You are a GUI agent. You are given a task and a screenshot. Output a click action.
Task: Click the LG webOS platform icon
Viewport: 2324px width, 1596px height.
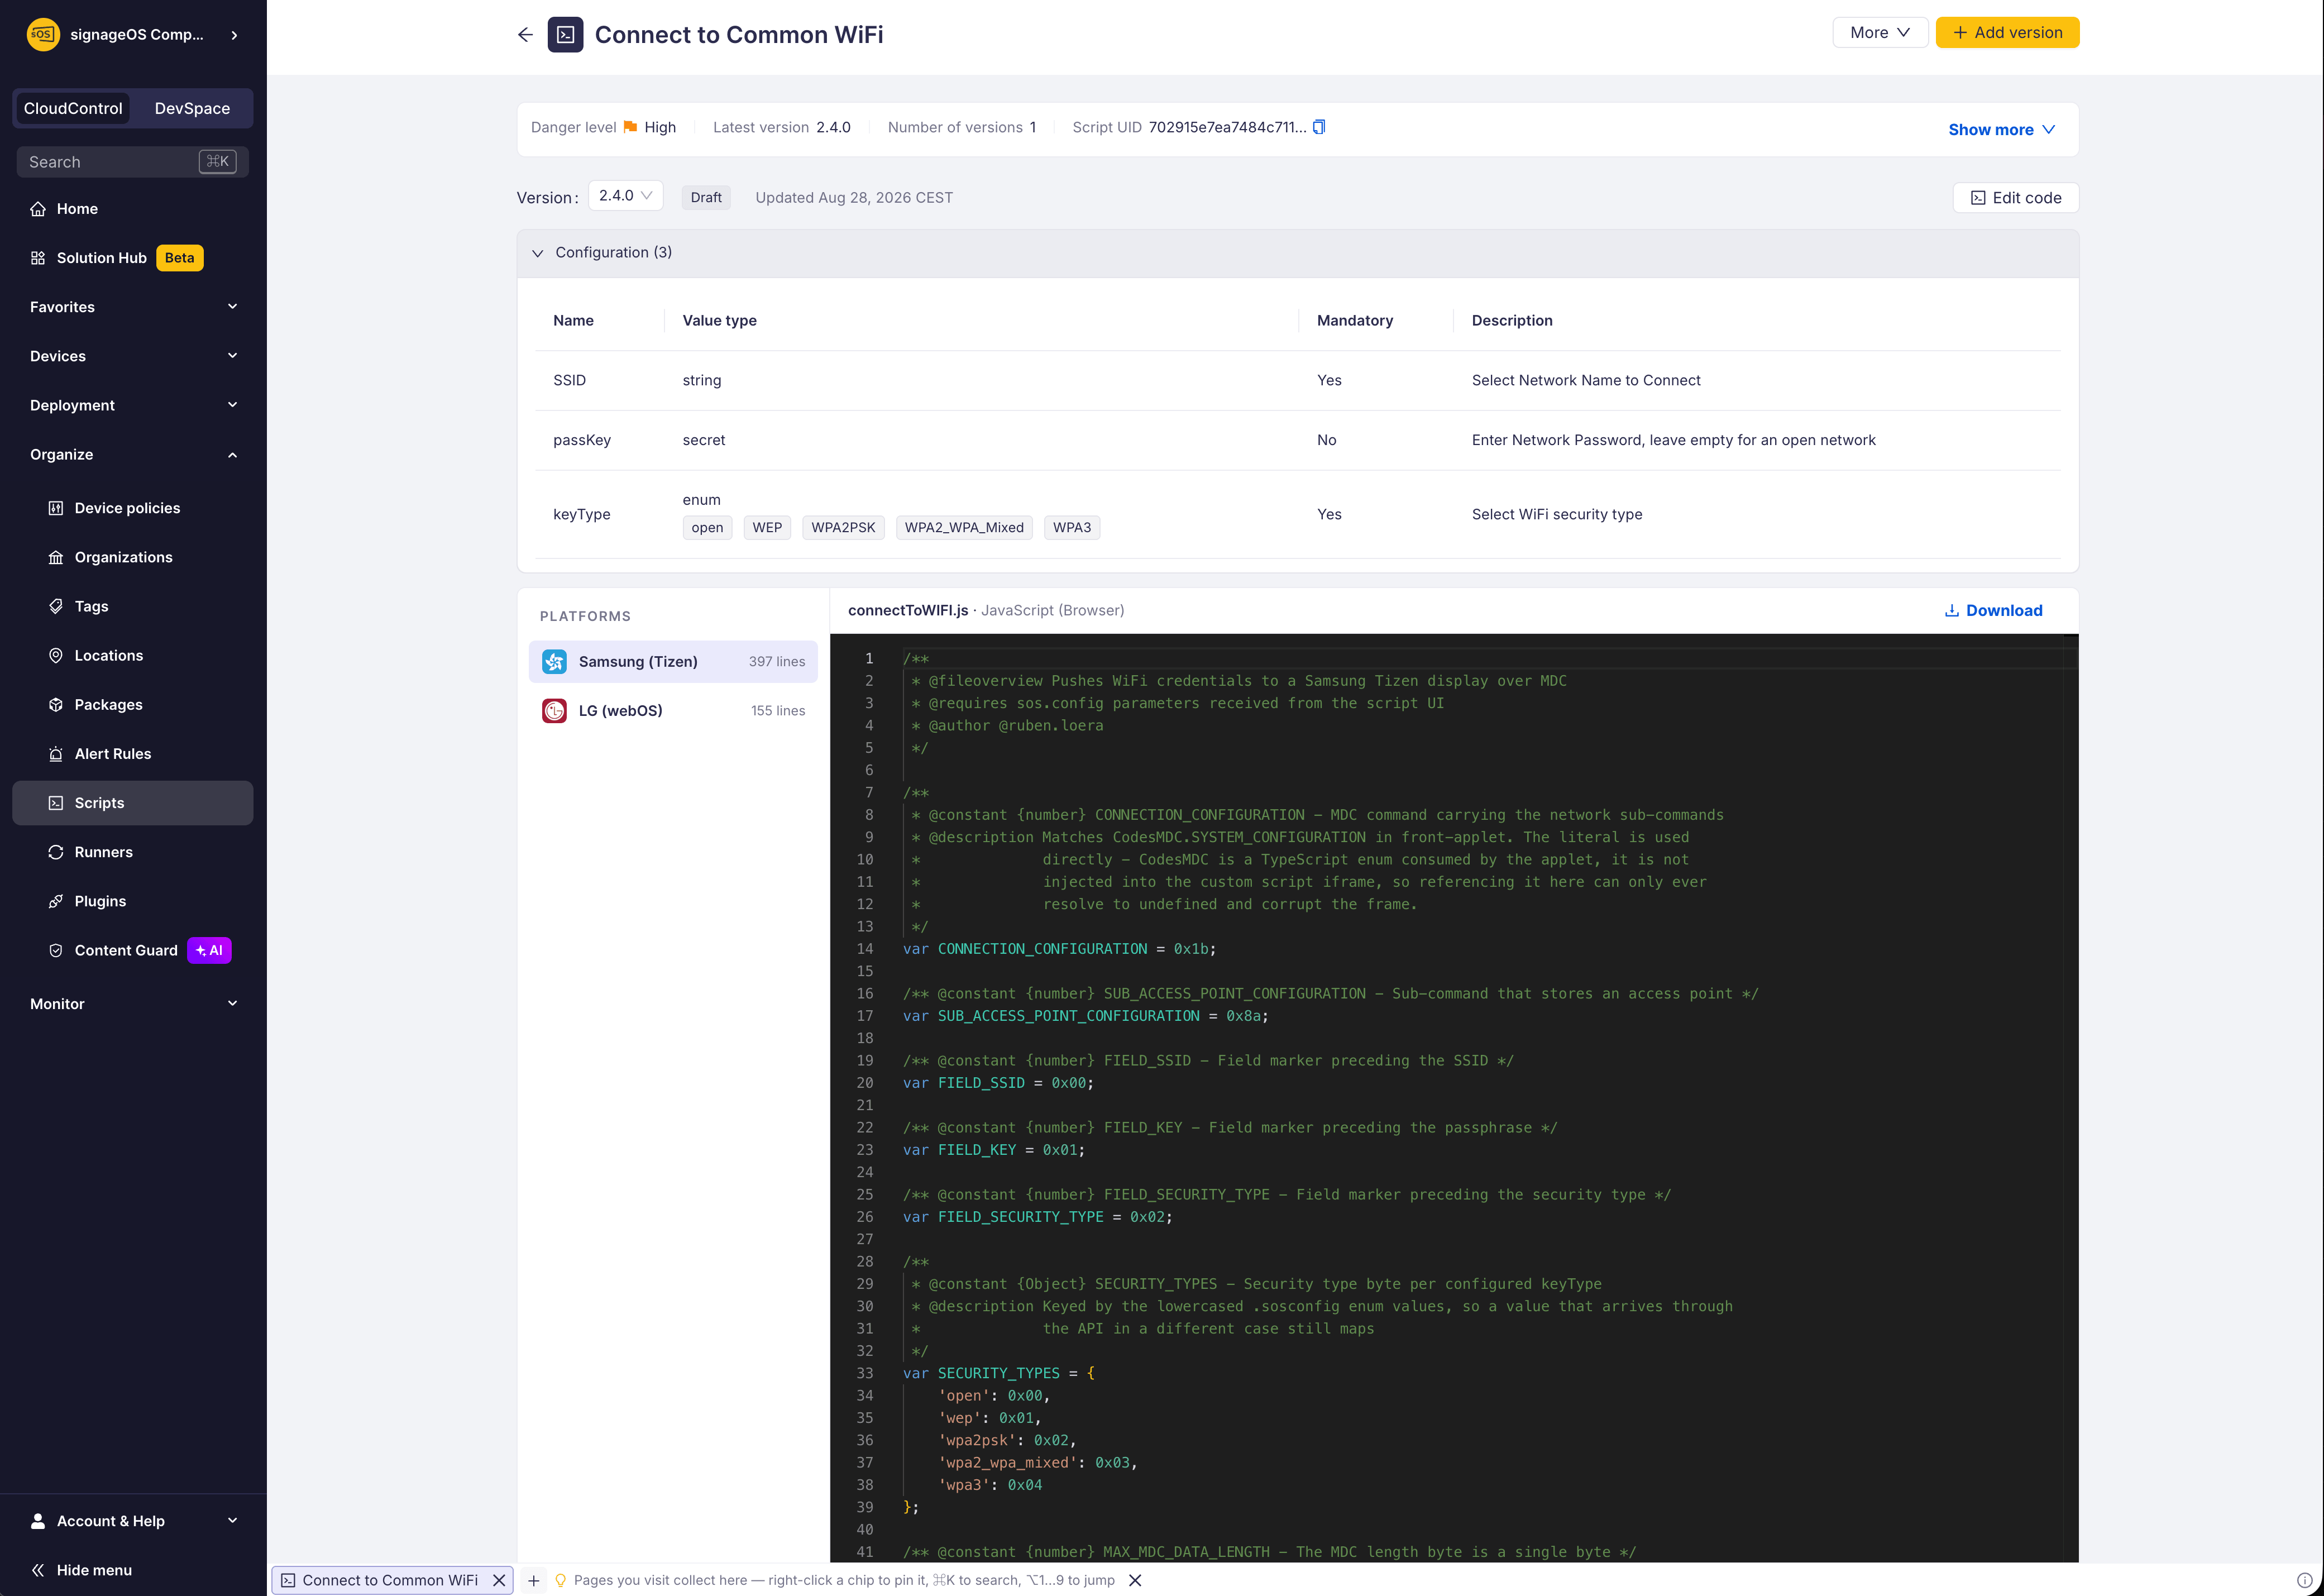tap(554, 710)
